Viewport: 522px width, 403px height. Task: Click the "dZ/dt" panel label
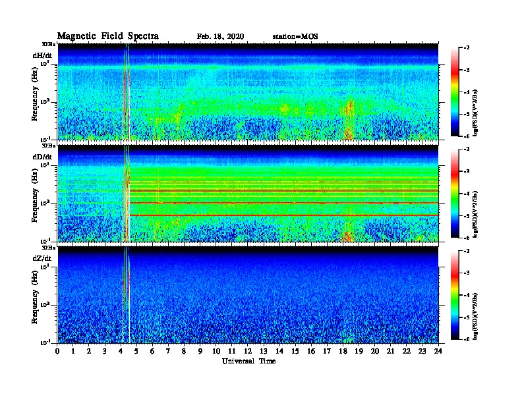(x=42, y=258)
